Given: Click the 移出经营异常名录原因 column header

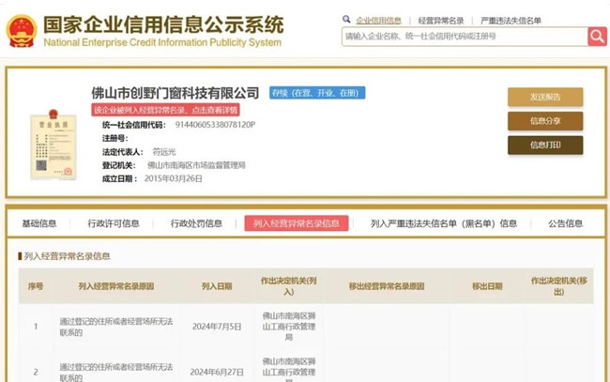Looking at the screenshot, I should pos(387,286).
